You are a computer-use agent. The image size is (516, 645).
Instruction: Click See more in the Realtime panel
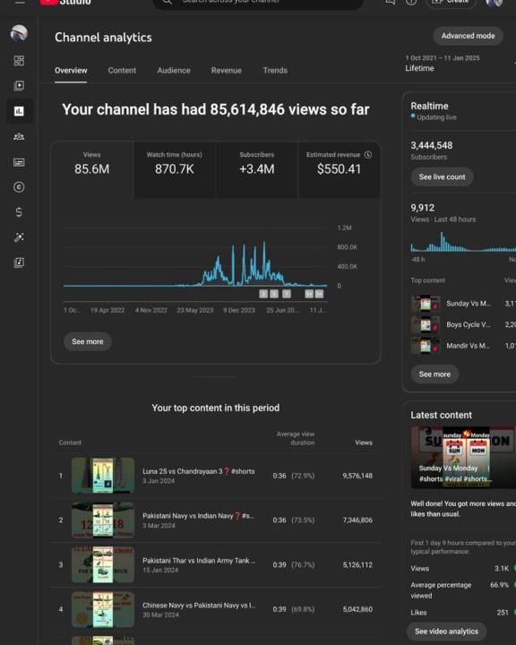click(x=434, y=374)
